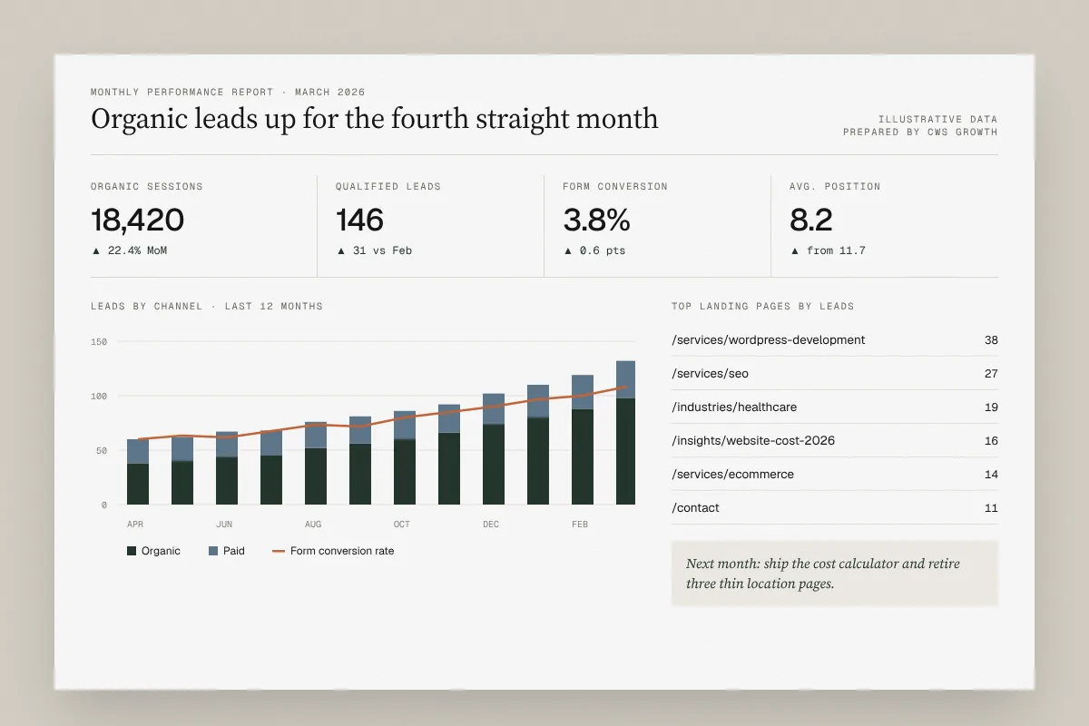Click the JUN axis label

(225, 525)
